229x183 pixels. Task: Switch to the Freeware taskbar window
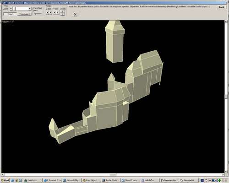(169, 180)
